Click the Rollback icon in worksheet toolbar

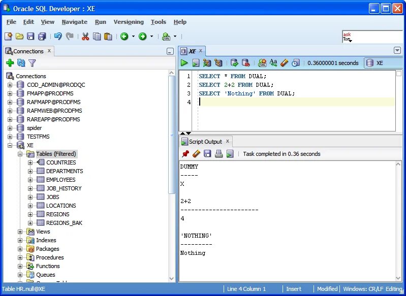tap(246, 63)
